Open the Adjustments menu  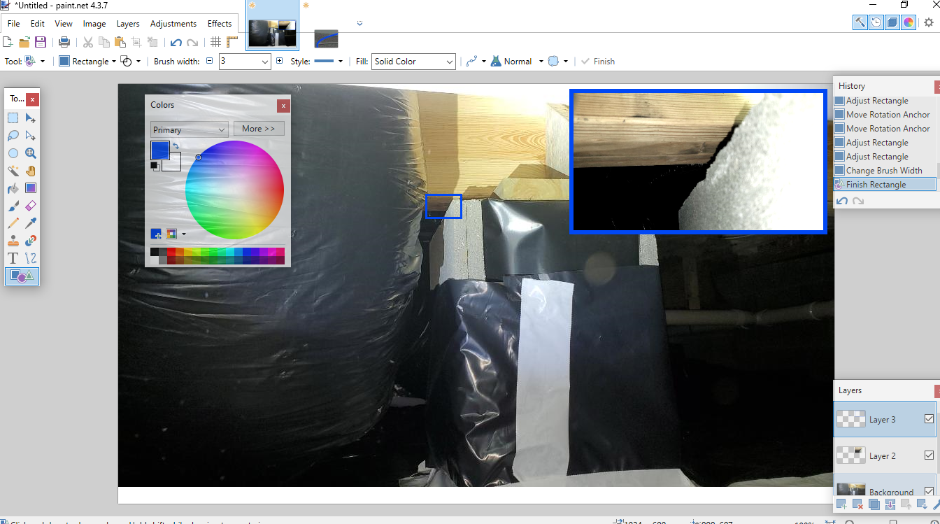tap(173, 24)
